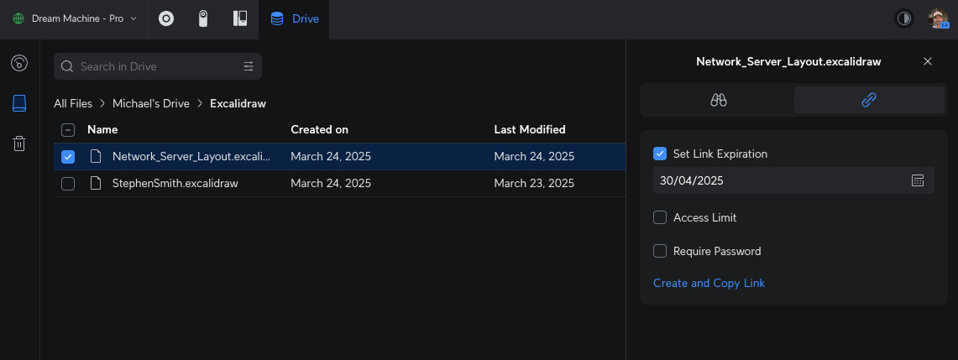Screen dimensions: 958x360
Task: Click the Drive database icon in top bar
Action: pos(277,18)
